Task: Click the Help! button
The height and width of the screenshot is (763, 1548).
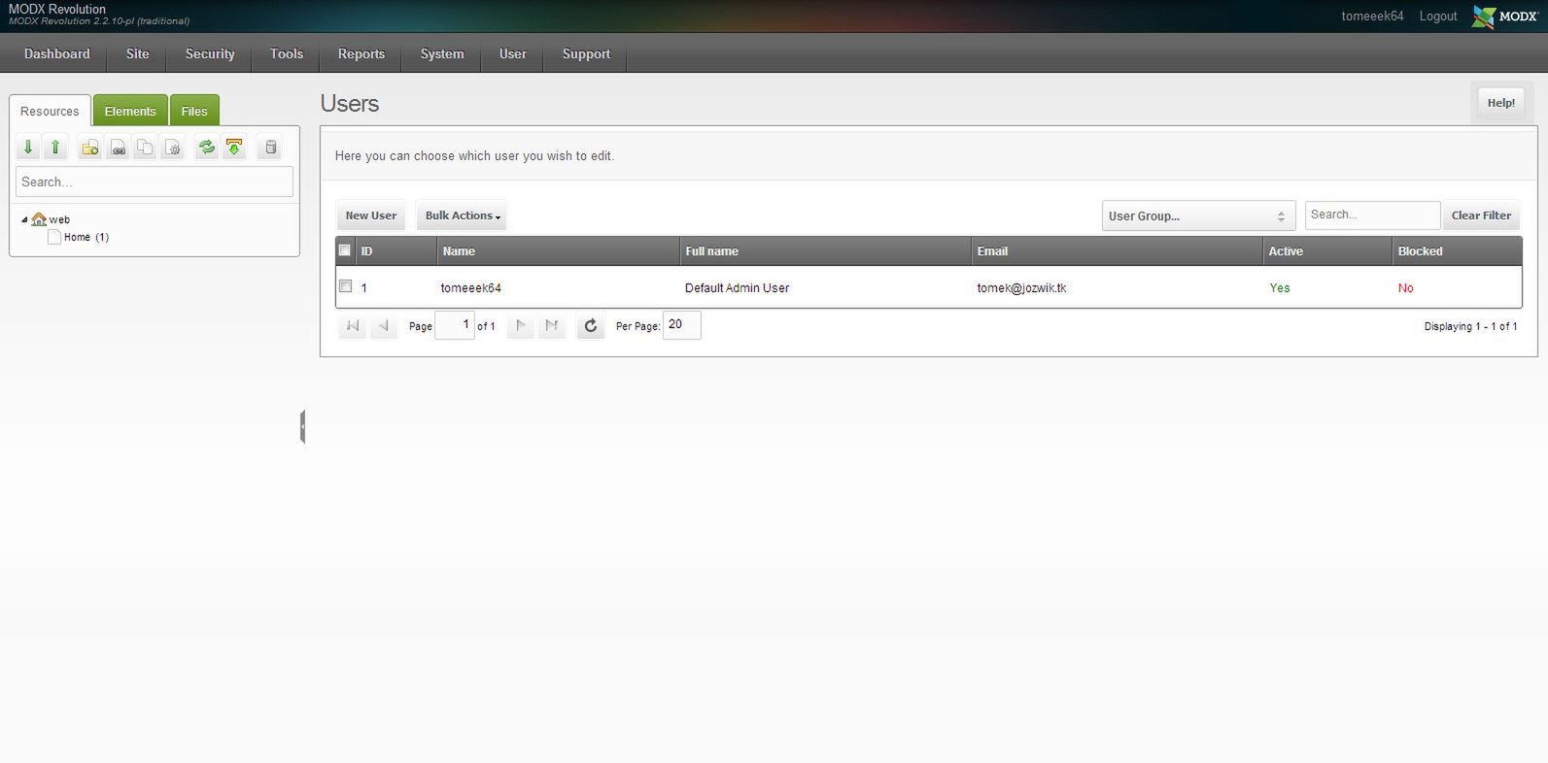Action: [1500, 103]
